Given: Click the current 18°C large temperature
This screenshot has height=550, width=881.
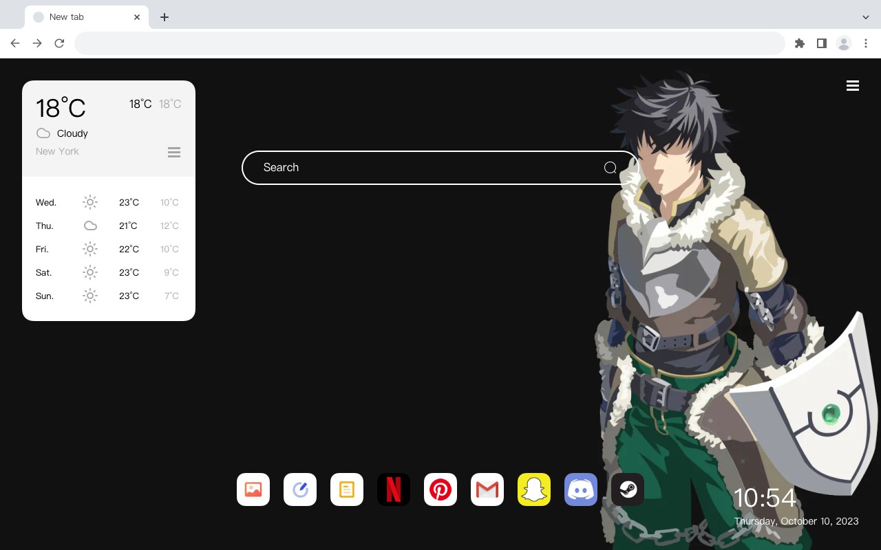Looking at the screenshot, I should coord(61,108).
